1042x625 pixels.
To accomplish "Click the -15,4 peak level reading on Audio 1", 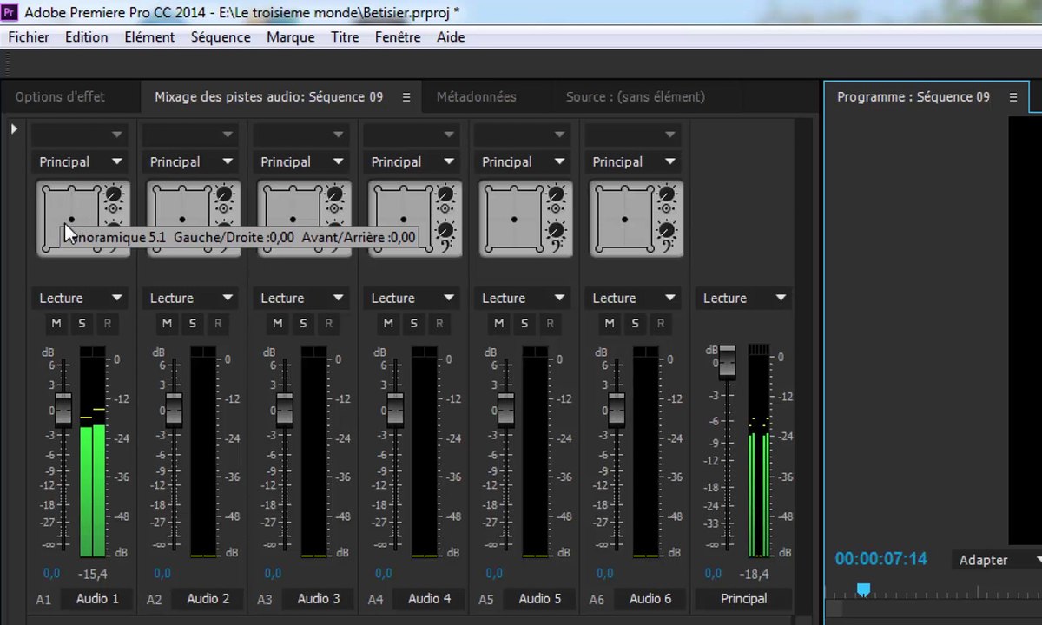I will 92,574.
